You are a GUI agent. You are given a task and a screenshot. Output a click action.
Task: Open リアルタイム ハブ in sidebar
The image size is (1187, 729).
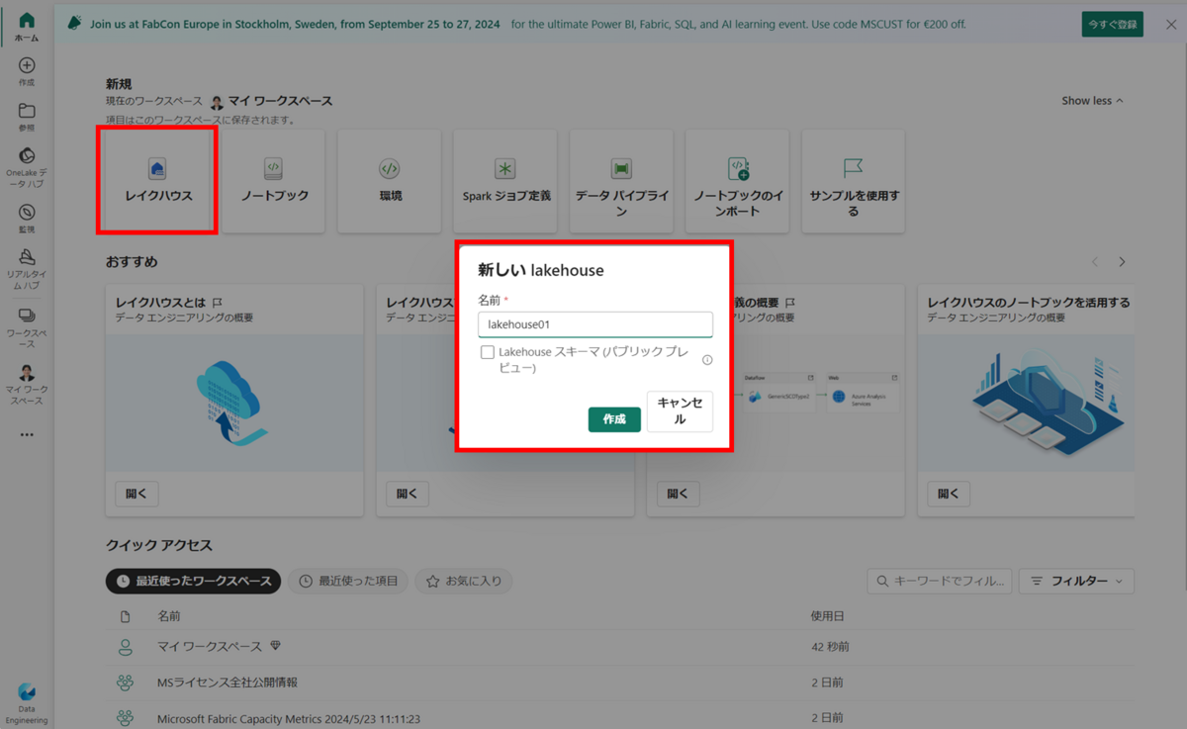(x=27, y=268)
